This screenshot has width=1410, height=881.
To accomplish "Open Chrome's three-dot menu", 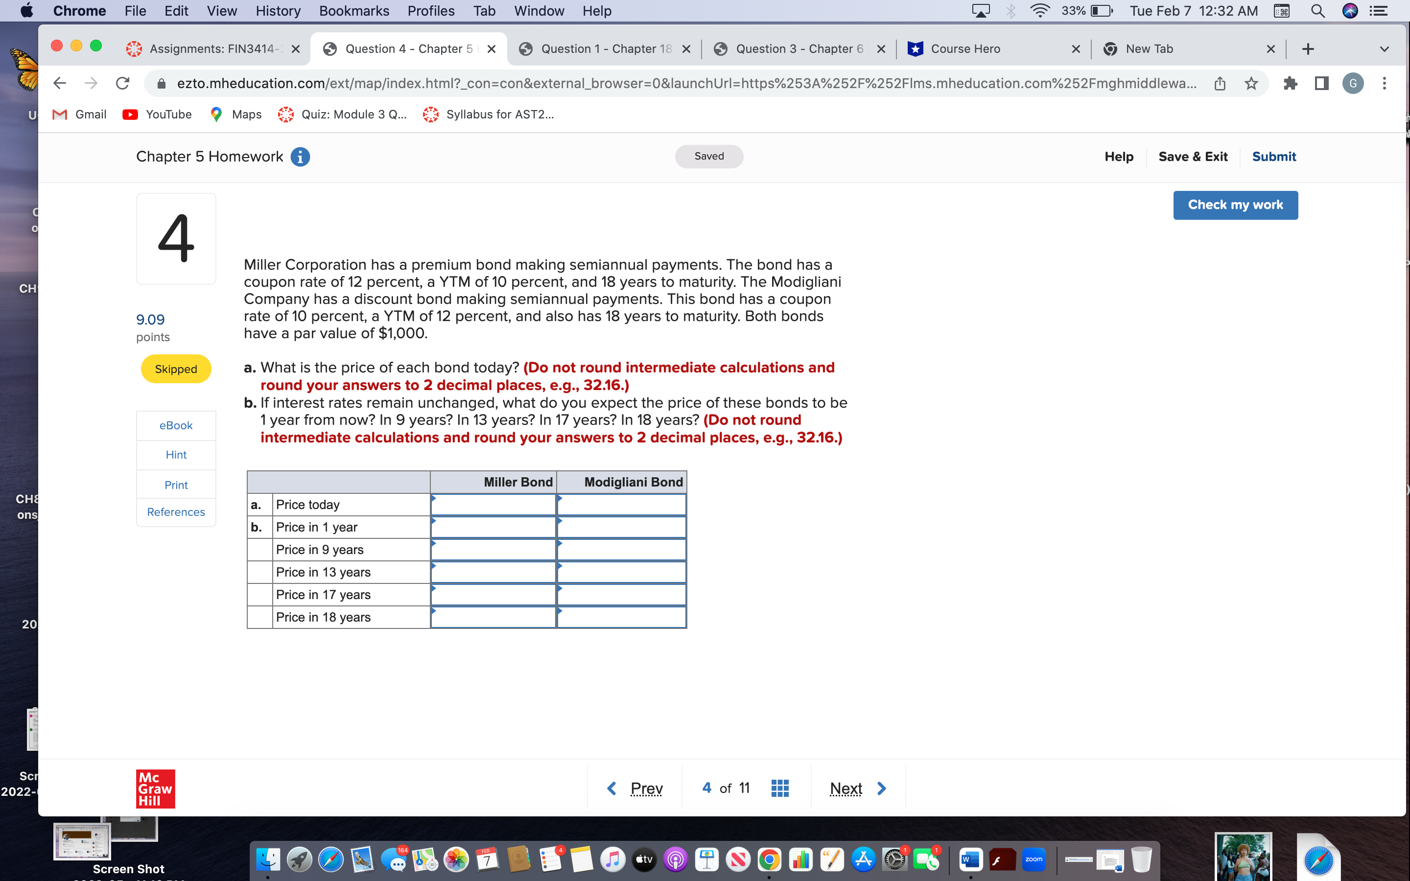I will [x=1385, y=83].
